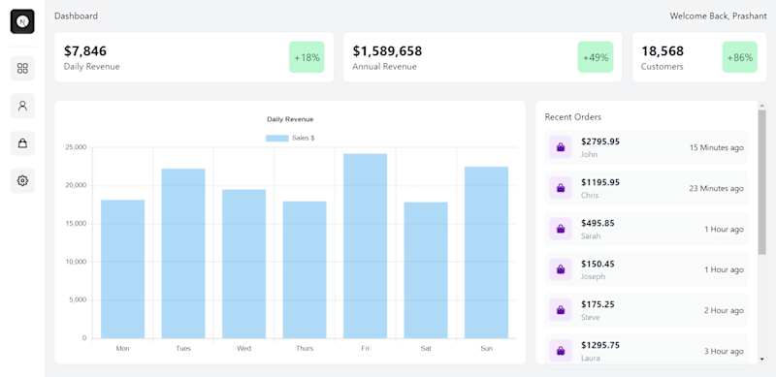Open the settings gear icon in sidebar
Viewport: 776px width, 377px height.
pyautogui.click(x=22, y=181)
